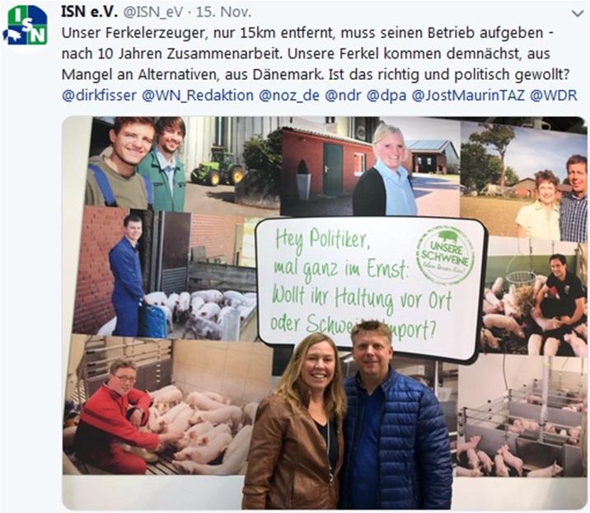This screenshot has height=513, width=590.
Task: Click the tweet text about Ferkelerzeuger
Action: pyautogui.click(x=316, y=54)
